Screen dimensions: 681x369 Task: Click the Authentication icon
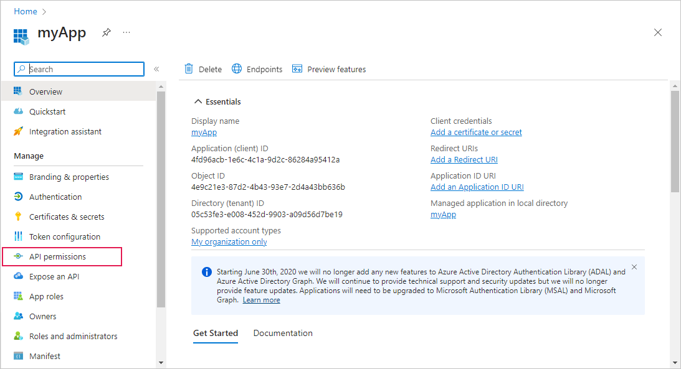click(18, 197)
